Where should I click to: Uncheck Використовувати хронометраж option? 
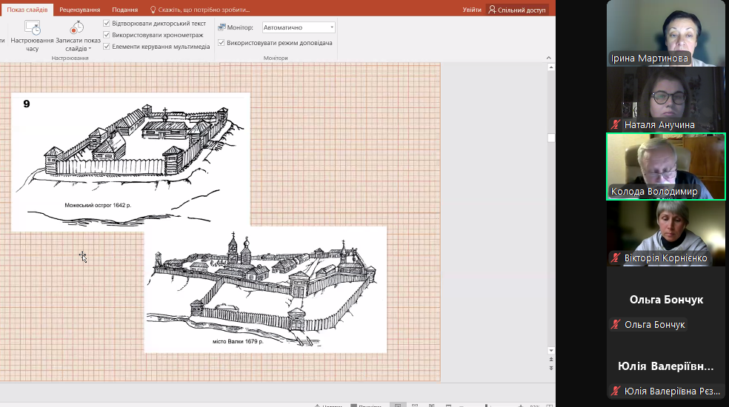click(x=107, y=35)
